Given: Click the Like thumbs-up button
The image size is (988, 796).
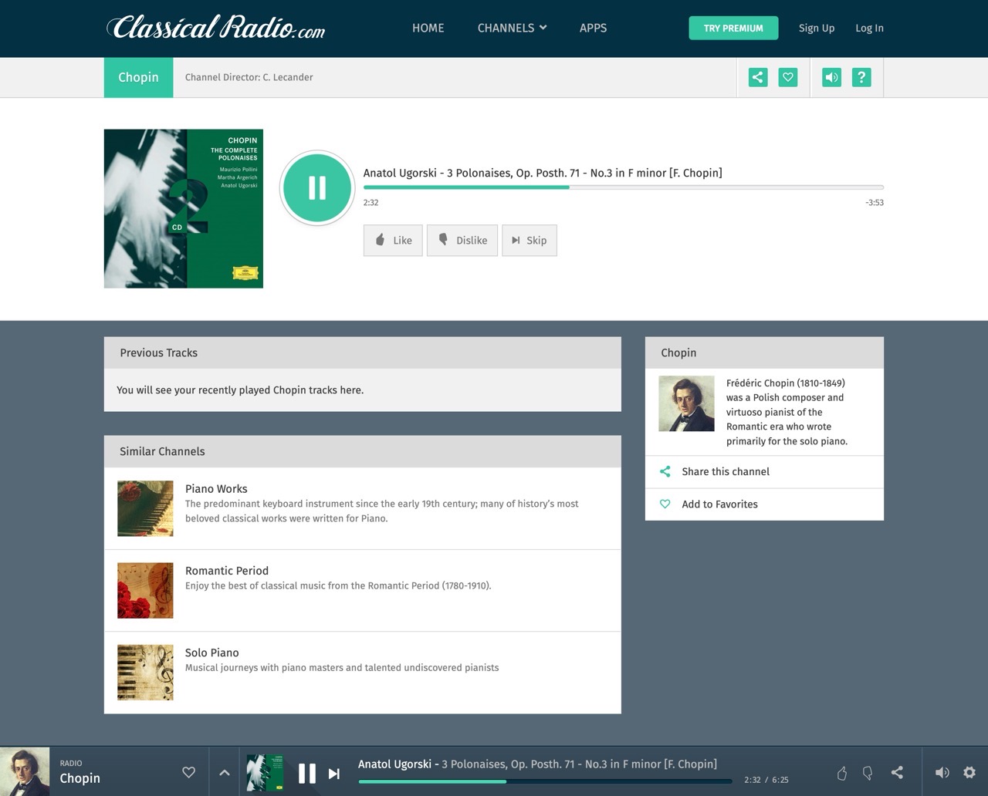Looking at the screenshot, I should pyautogui.click(x=393, y=240).
